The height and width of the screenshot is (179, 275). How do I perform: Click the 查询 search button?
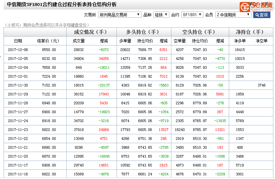[262, 15]
